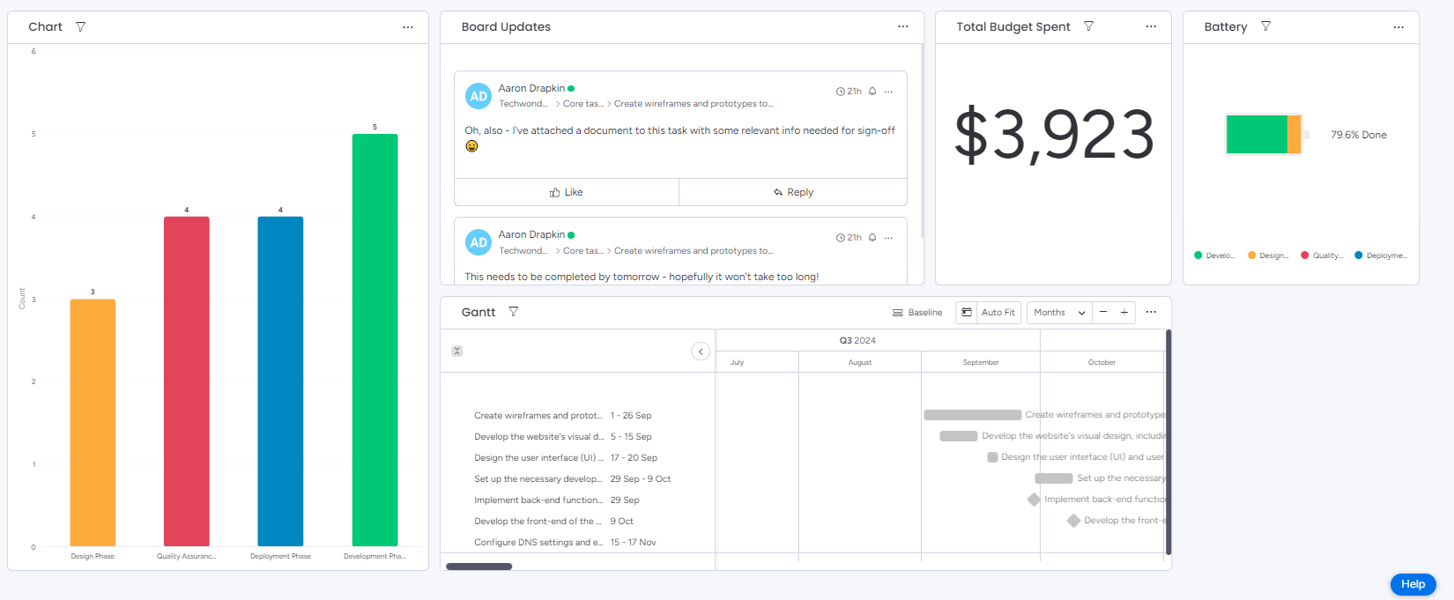Click the Q3 2024 timeline header
Image resolution: width=1454 pixels, height=600 pixels.
point(857,341)
